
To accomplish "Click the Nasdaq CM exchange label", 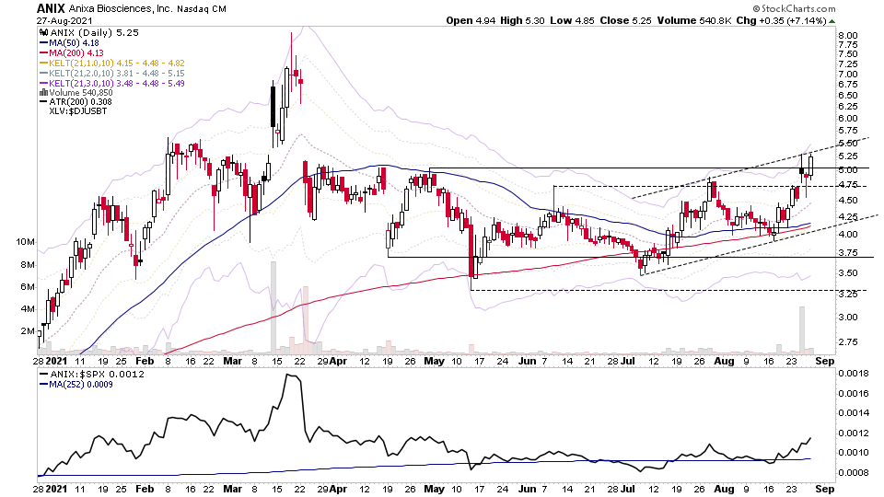I will click(202, 9).
